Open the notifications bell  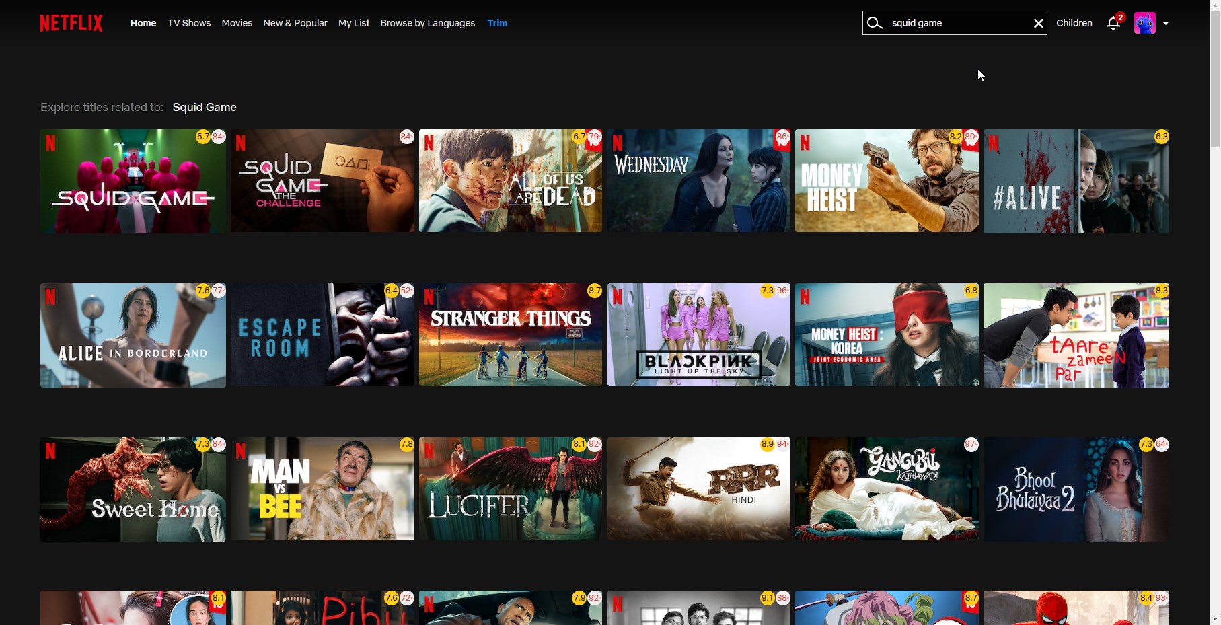click(1113, 23)
